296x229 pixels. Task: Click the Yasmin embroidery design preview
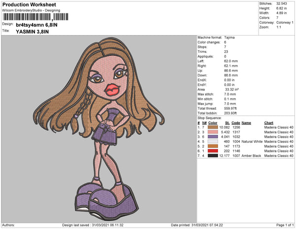click(x=99, y=129)
